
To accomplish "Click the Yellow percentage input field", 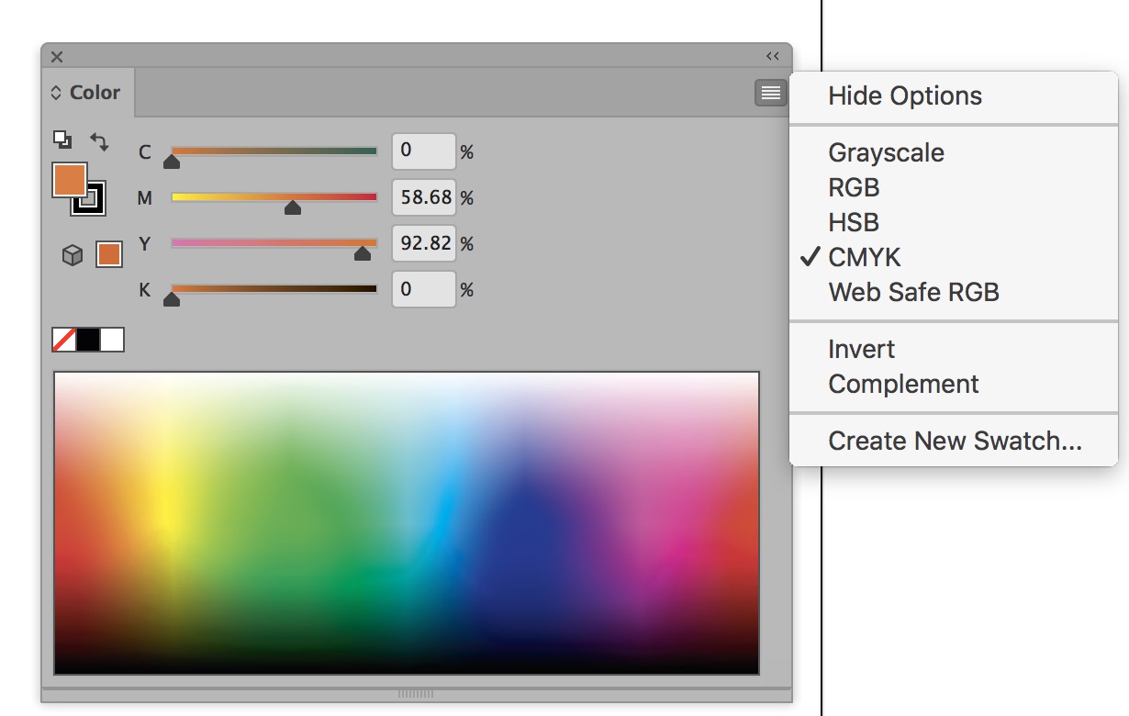I will click(x=424, y=243).
